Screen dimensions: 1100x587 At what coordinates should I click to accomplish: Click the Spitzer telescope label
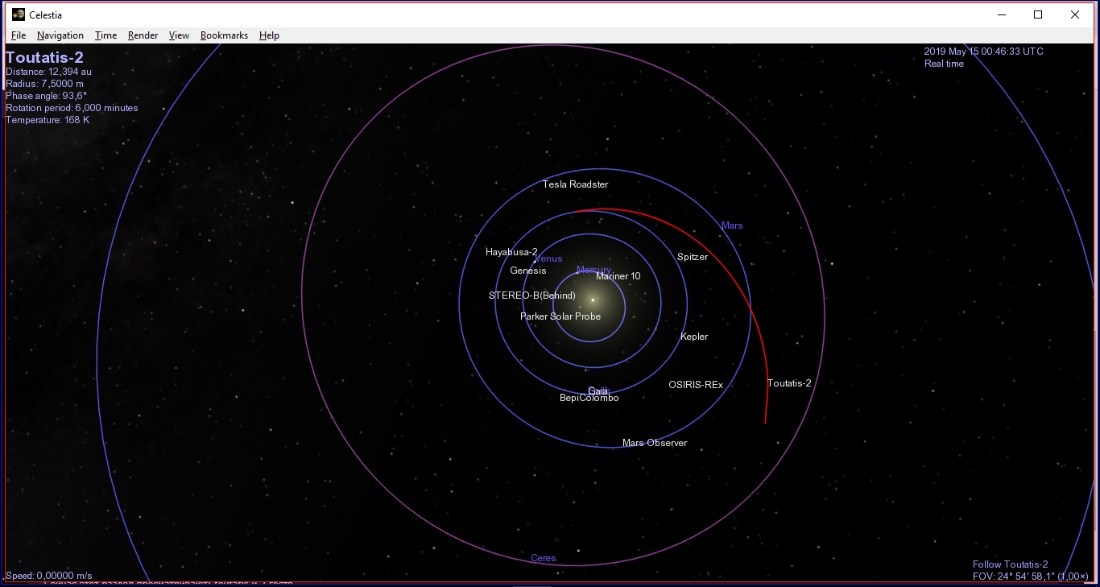[x=693, y=257]
